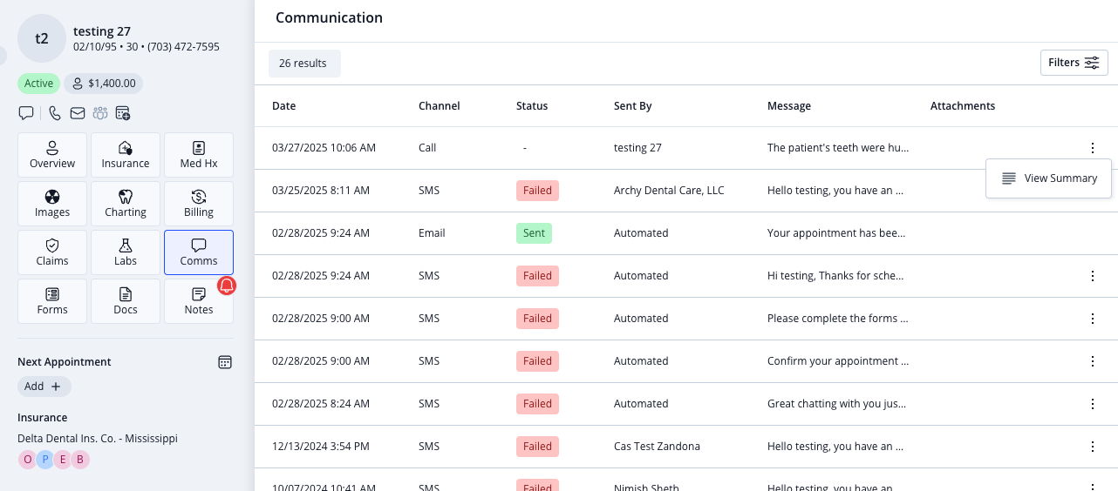Click the t2 patient avatar

[42, 38]
